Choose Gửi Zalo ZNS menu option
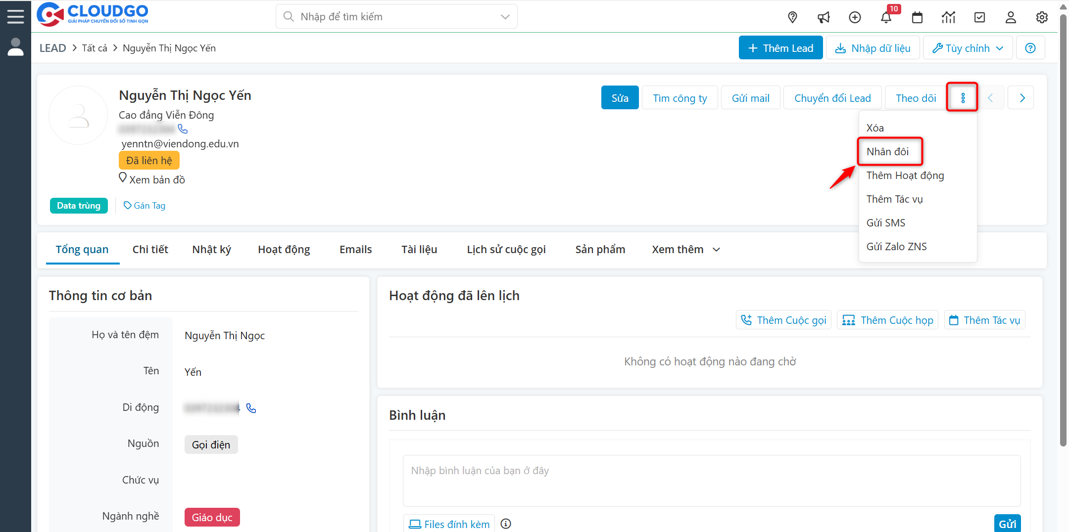 (896, 247)
